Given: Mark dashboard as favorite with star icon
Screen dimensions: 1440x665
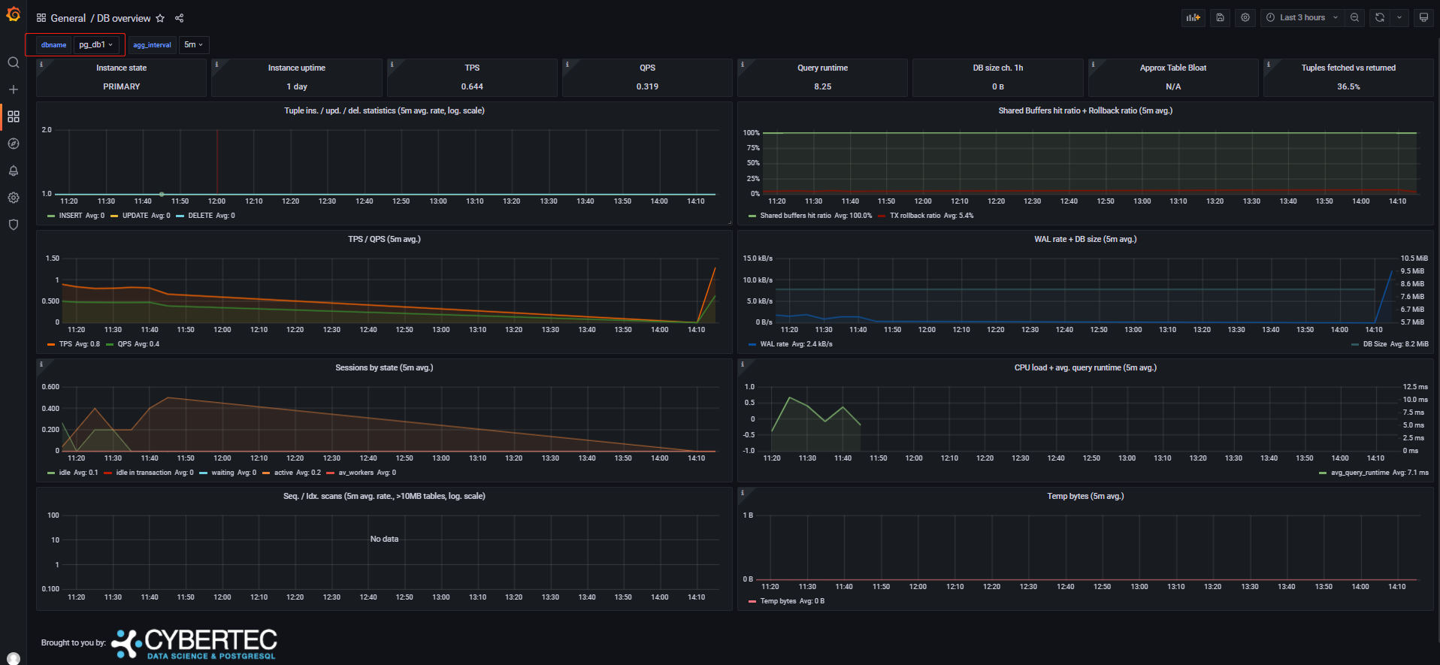Looking at the screenshot, I should click(x=160, y=18).
